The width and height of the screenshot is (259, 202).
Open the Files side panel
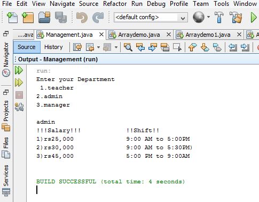pyautogui.click(x=6, y=148)
